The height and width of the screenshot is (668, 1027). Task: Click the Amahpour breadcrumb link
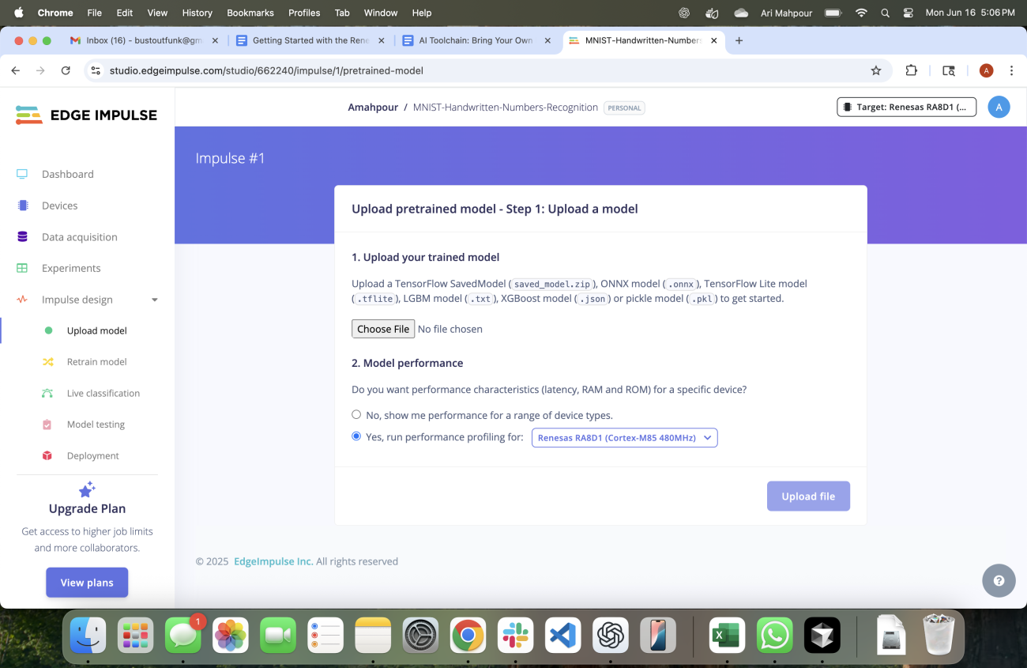point(373,108)
